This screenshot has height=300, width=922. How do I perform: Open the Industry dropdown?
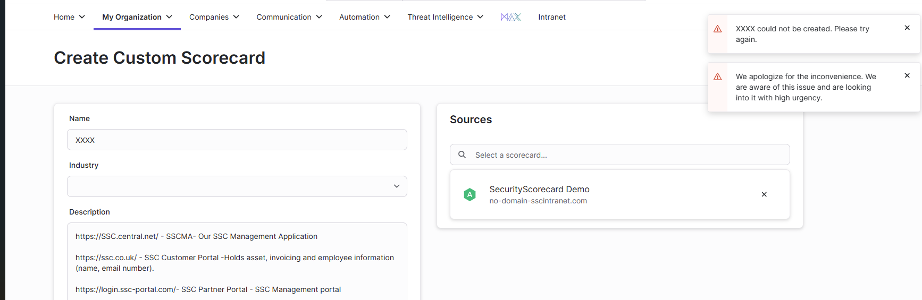coord(237,186)
